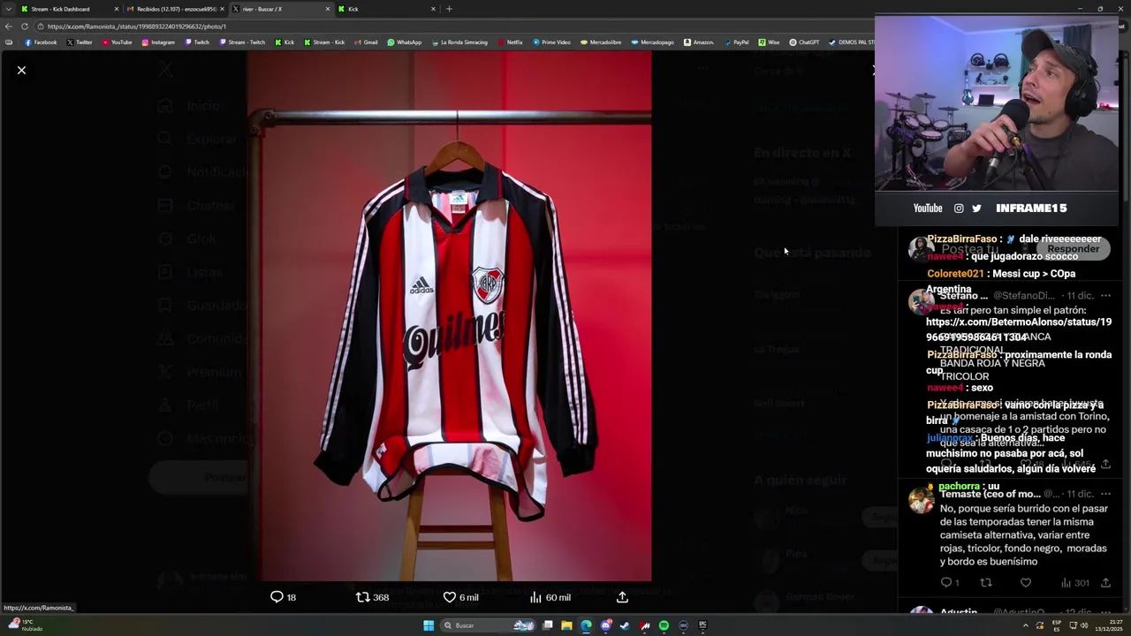The width and height of the screenshot is (1131, 636).
Task: Open File Explorer from the taskbar
Action: [x=566, y=625]
